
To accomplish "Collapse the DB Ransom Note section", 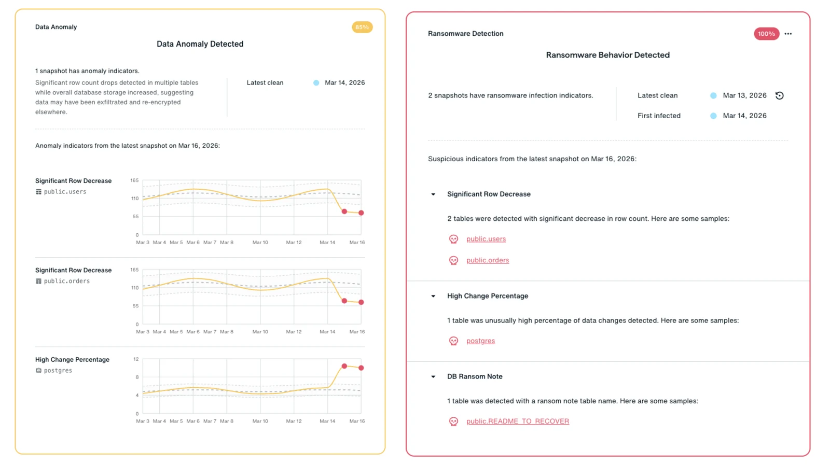I will pos(433,377).
